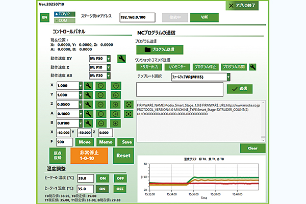The image size is (306, 204).
Task: Open wrench settings for A axis step
Action: [x=88, y=114]
